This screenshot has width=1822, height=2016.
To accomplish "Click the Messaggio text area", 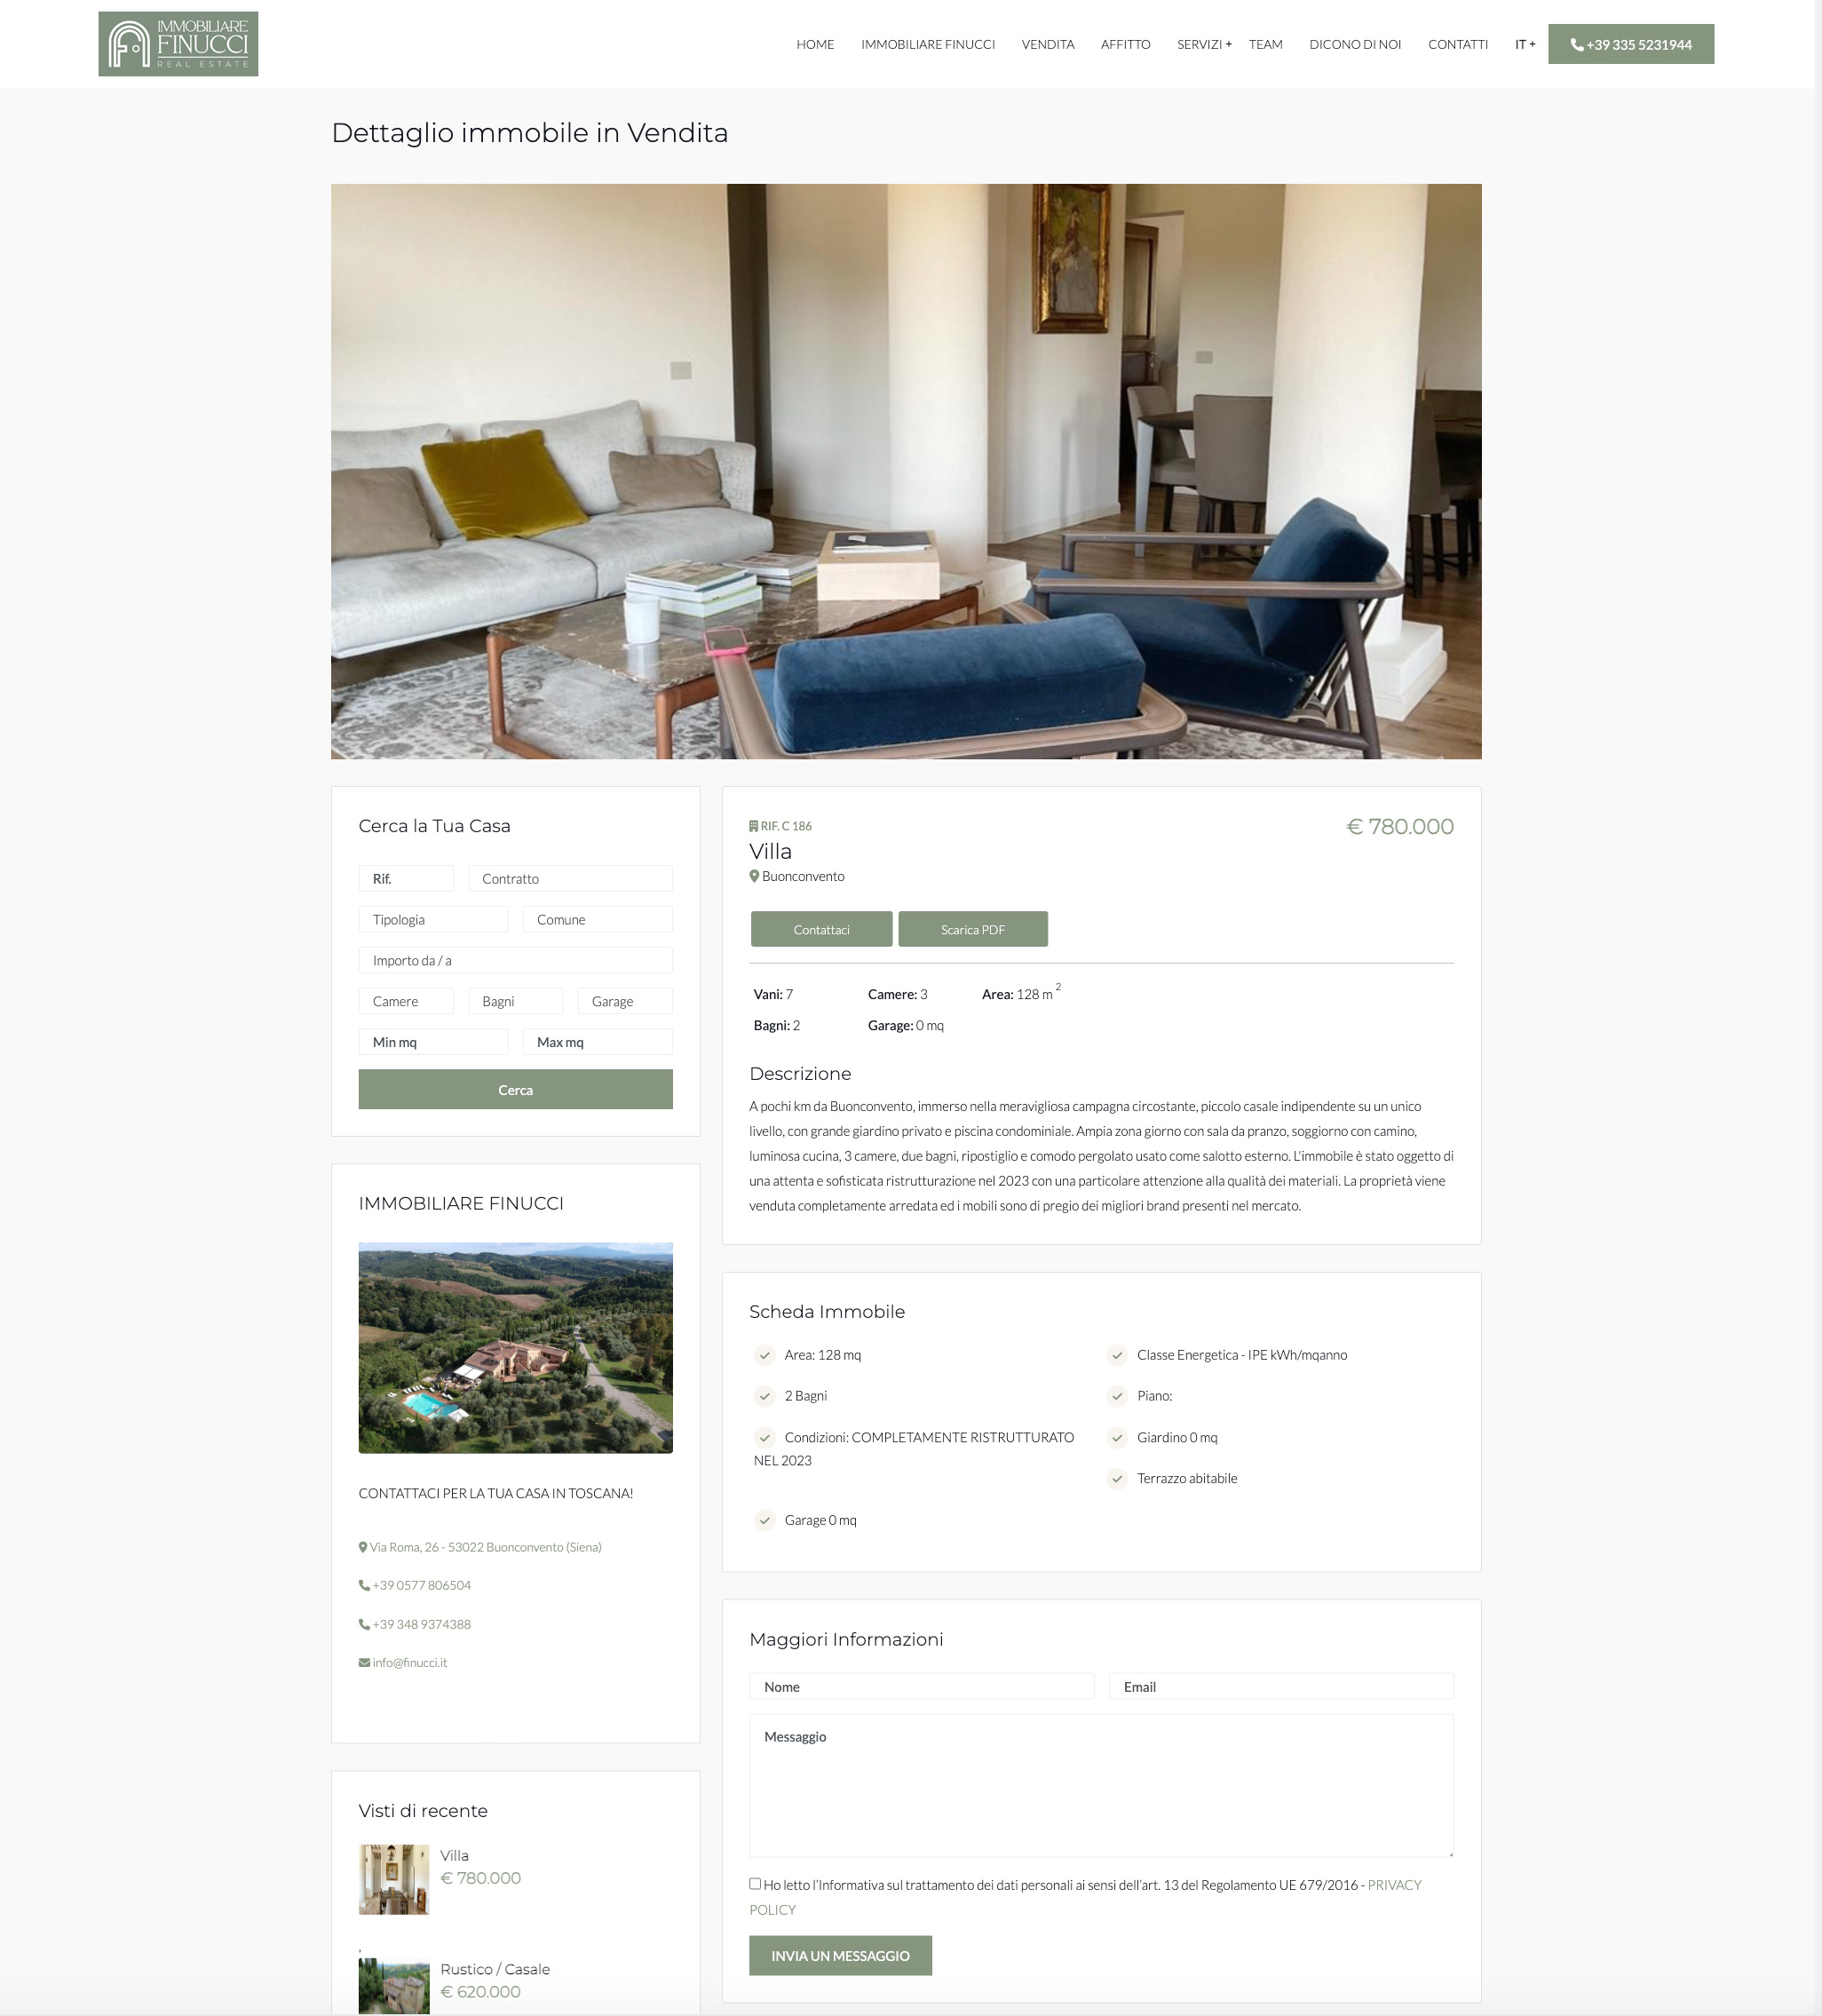I will [1101, 1786].
